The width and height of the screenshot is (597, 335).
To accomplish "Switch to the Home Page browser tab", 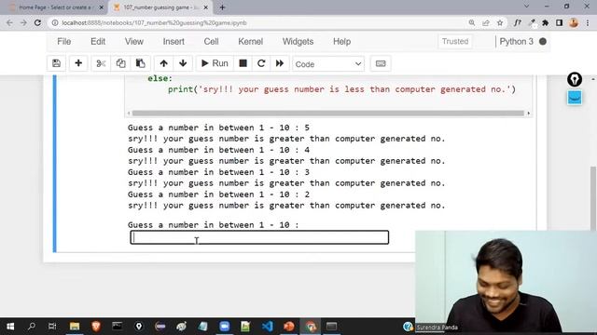I will pos(55,7).
